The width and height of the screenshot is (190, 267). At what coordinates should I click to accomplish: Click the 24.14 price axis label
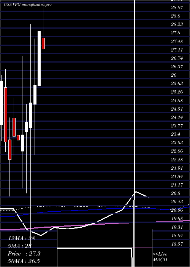pos(177,117)
